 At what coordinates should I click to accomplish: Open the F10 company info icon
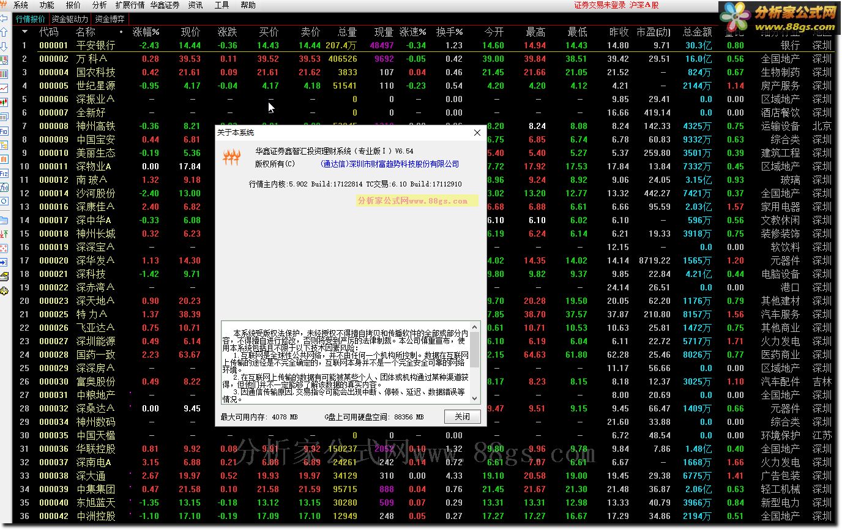point(4,131)
